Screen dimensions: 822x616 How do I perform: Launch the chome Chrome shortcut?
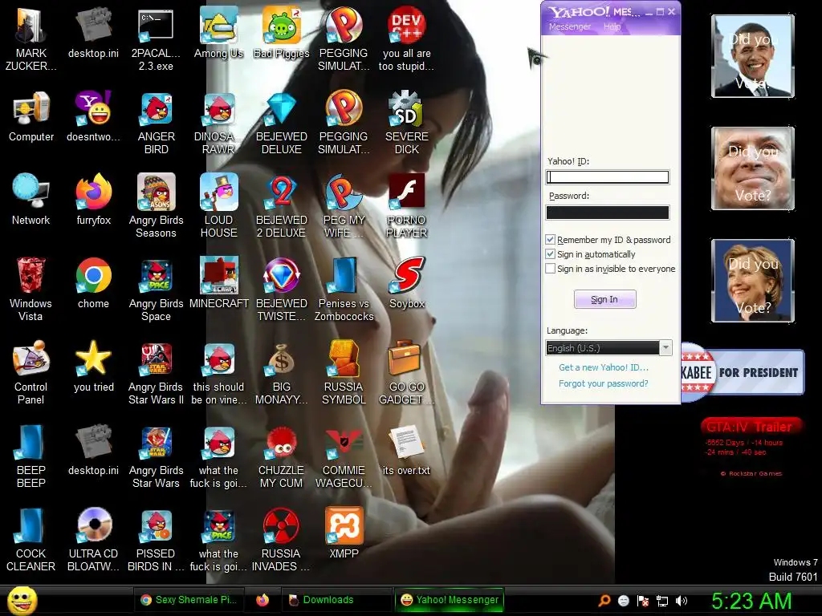coord(93,282)
